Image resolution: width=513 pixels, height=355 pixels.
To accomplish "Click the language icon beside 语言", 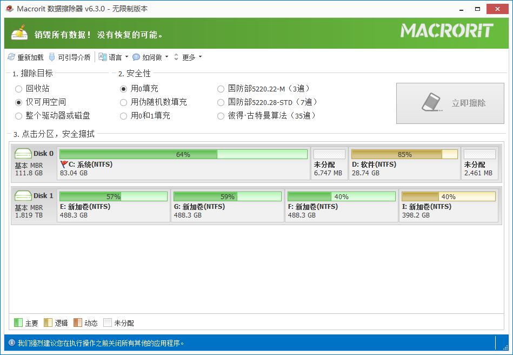I will click(x=102, y=57).
